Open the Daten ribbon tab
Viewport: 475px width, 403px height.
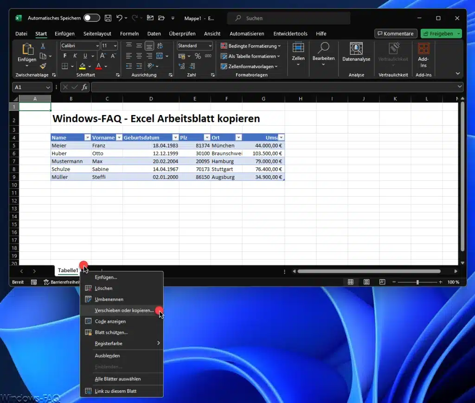coord(154,33)
